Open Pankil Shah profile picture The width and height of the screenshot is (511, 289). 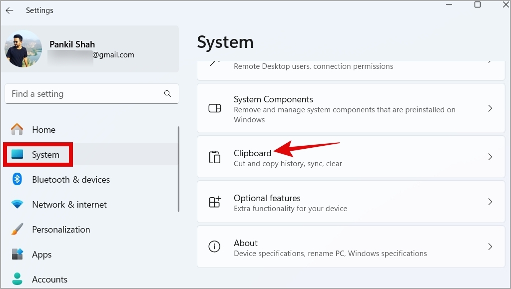click(x=23, y=49)
